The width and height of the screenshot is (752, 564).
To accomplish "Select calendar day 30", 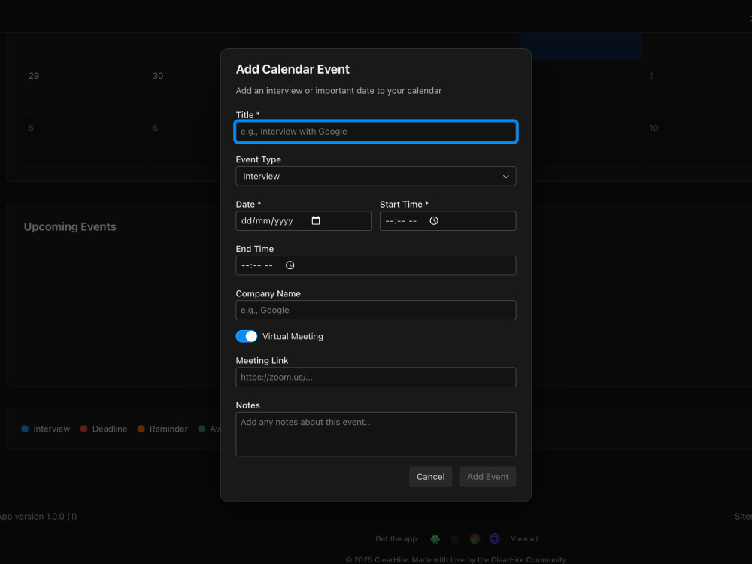I will pos(158,76).
